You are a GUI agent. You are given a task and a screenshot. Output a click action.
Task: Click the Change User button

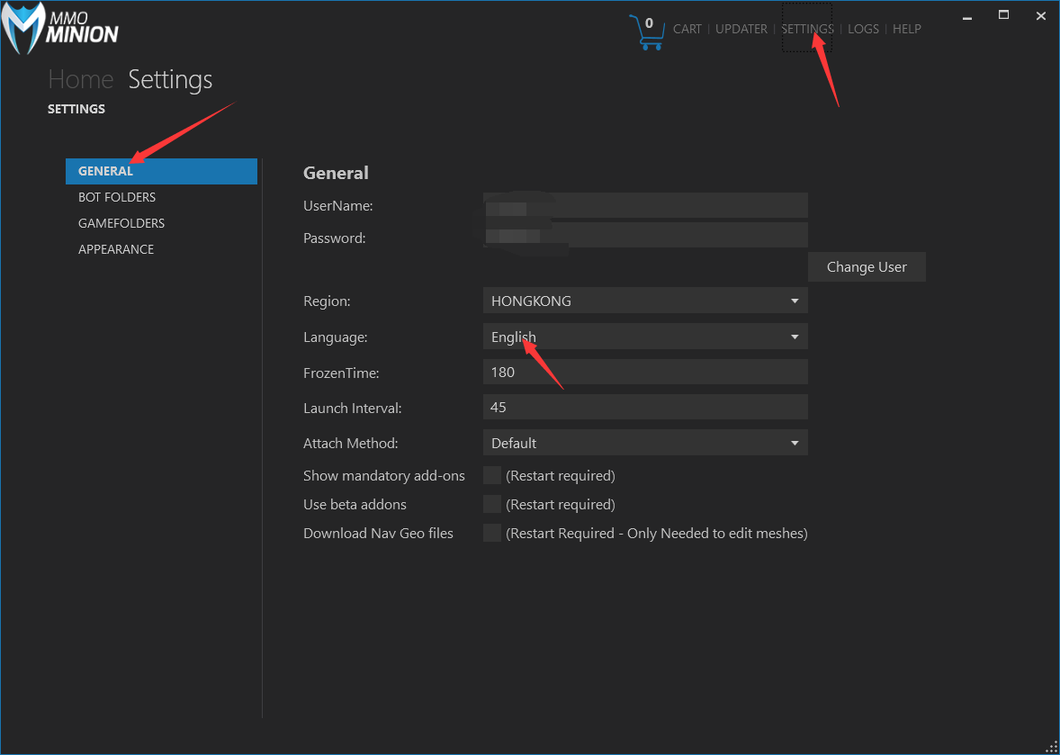(866, 266)
